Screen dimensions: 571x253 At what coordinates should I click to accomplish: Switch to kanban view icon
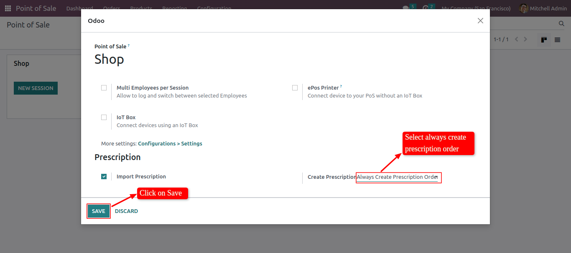click(x=544, y=40)
